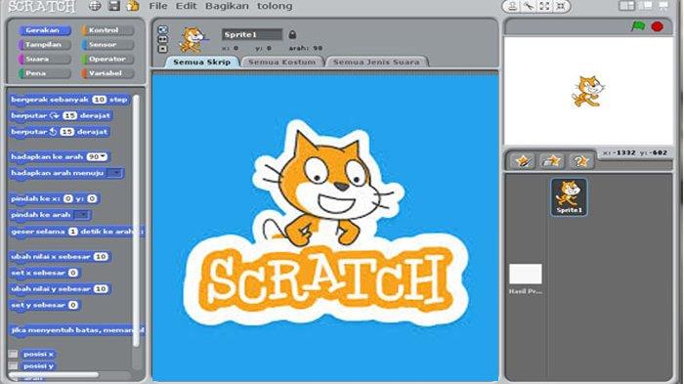This screenshot has width=684, height=384.
Task: Click the paint new sprite icon
Action: pos(523,161)
